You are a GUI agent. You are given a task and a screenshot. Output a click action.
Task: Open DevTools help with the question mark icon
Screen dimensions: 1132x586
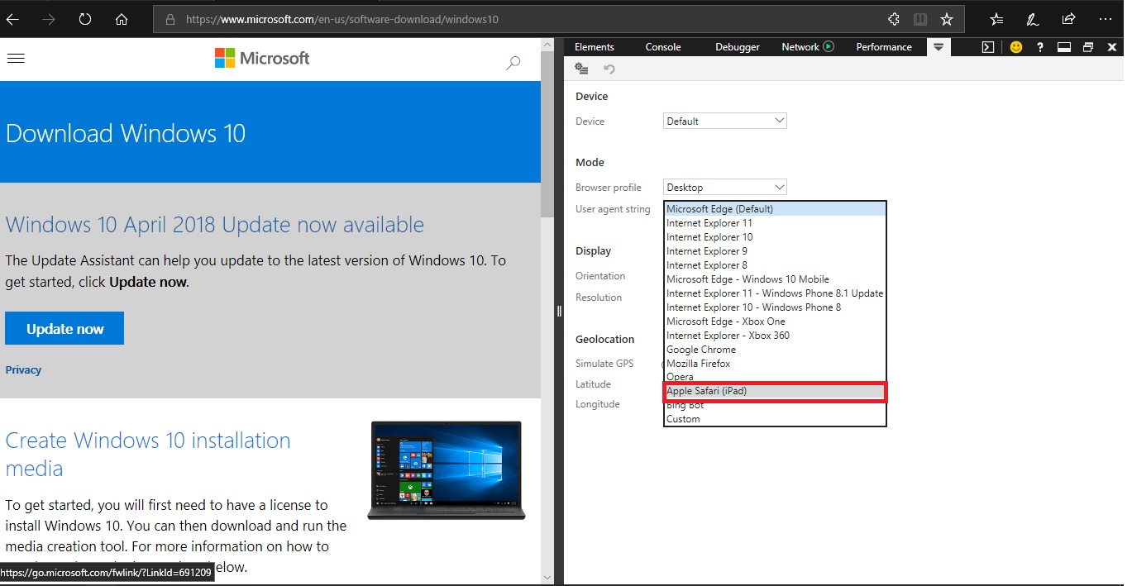(1039, 47)
